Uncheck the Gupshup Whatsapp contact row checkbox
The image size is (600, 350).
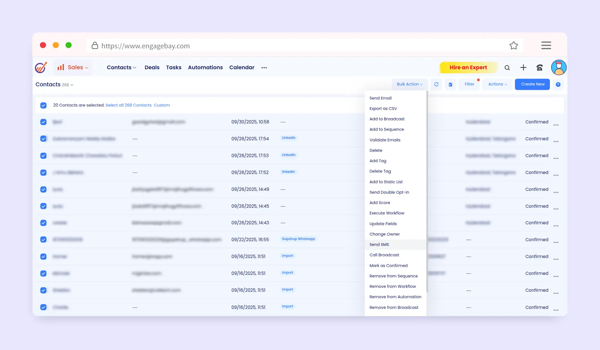[44, 240]
